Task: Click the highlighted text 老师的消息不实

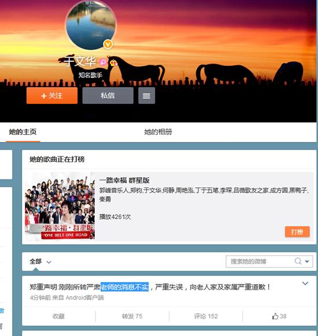Action: 124,287
